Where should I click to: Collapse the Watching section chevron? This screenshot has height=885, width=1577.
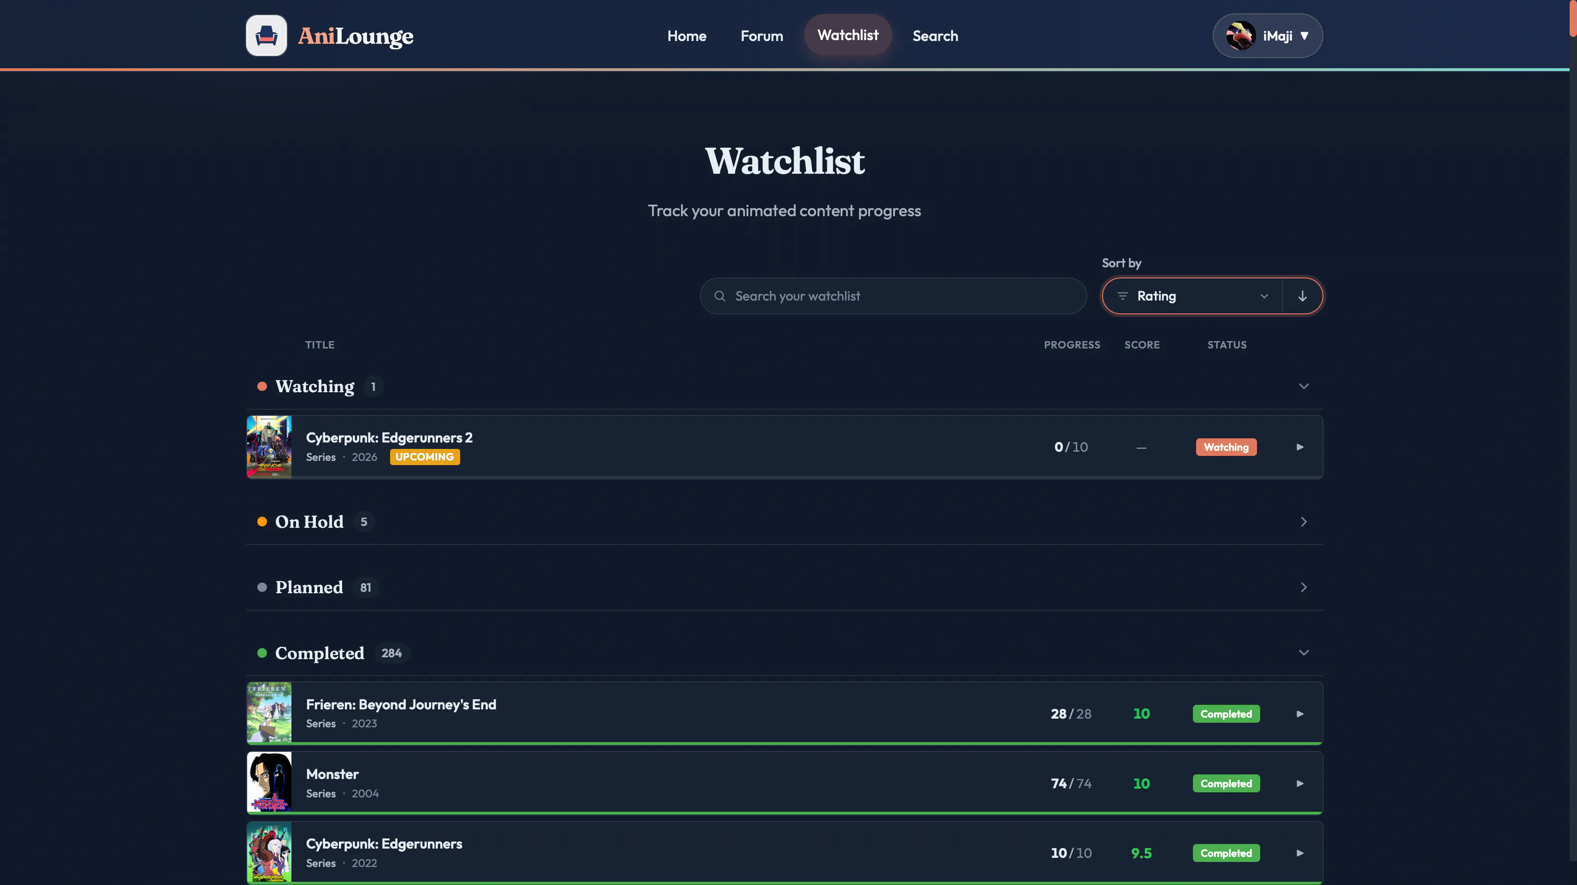[x=1304, y=386]
